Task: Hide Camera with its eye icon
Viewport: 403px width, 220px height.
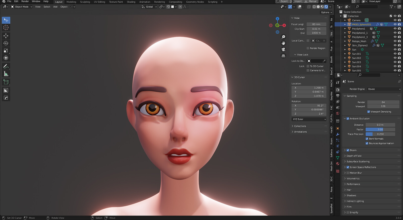Action: pyautogui.click(x=395, y=20)
